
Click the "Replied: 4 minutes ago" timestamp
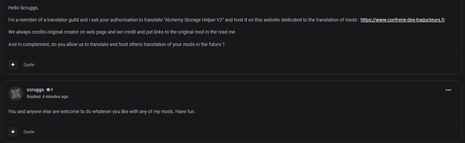pos(48,97)
